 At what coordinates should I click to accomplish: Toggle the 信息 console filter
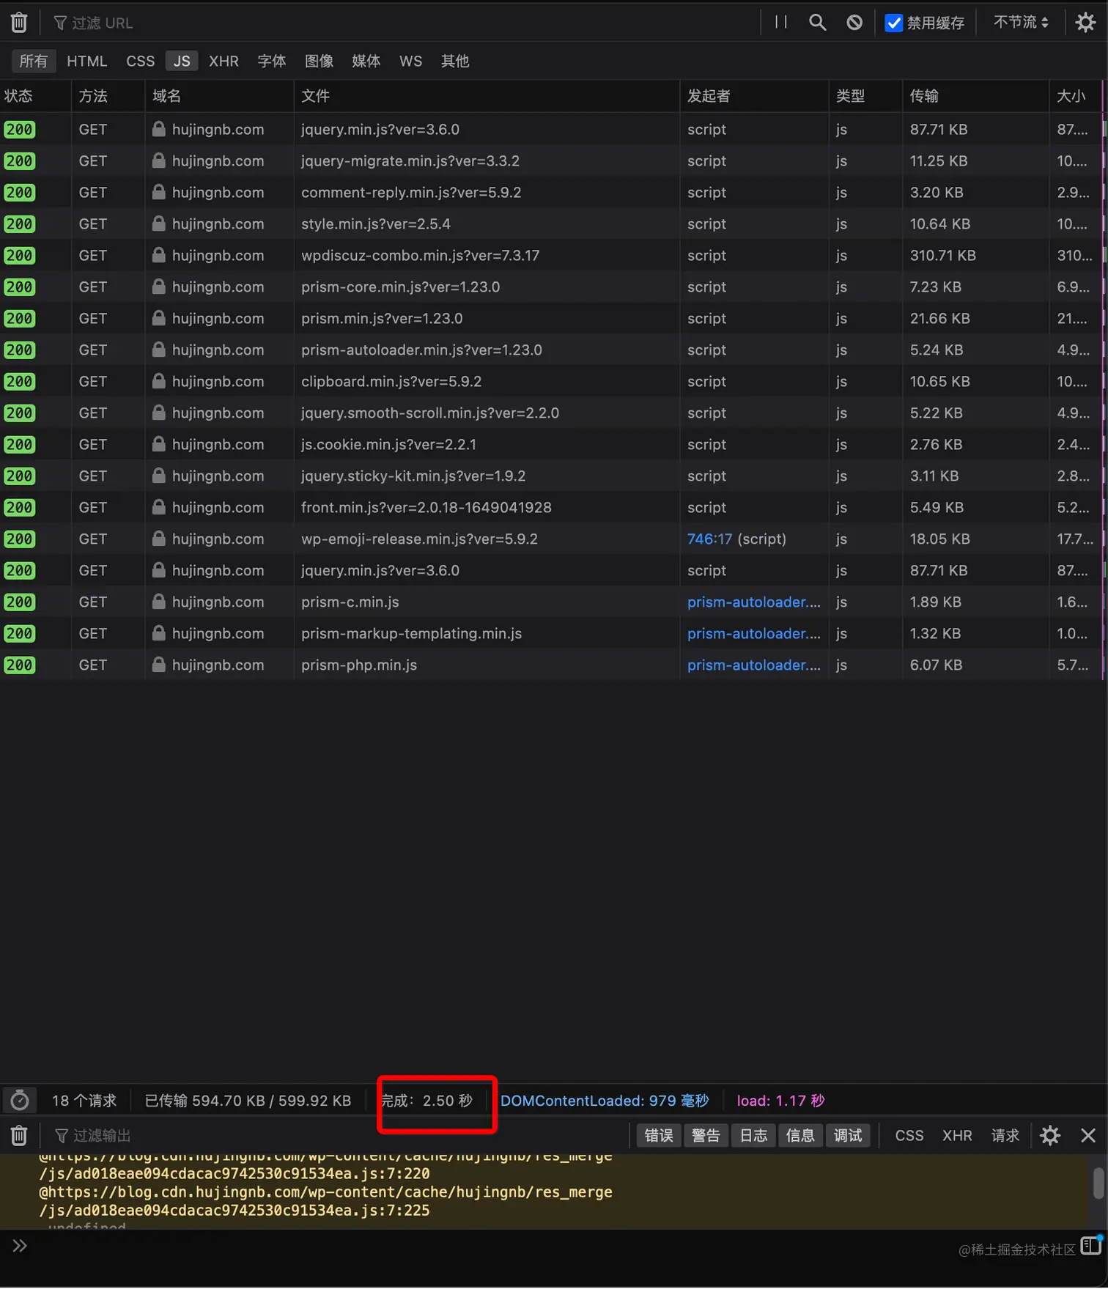(800, 1136)
